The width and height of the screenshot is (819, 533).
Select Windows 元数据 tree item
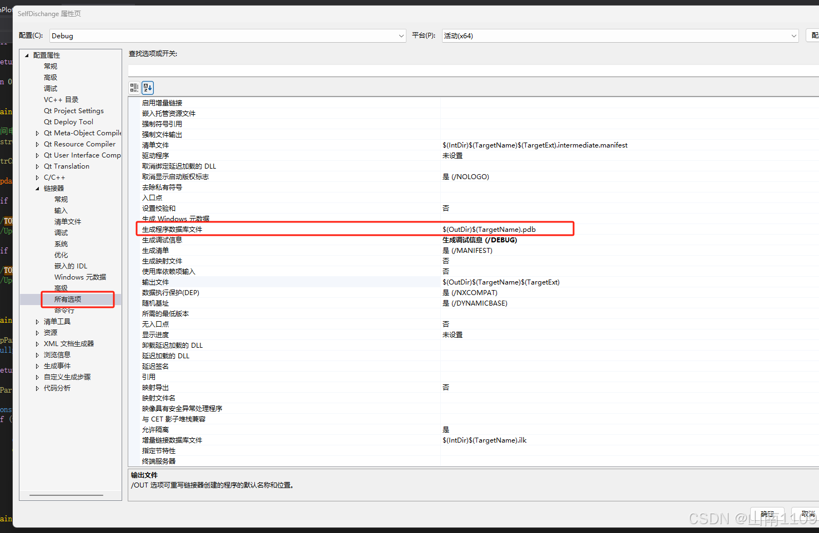tap(80, 277)
